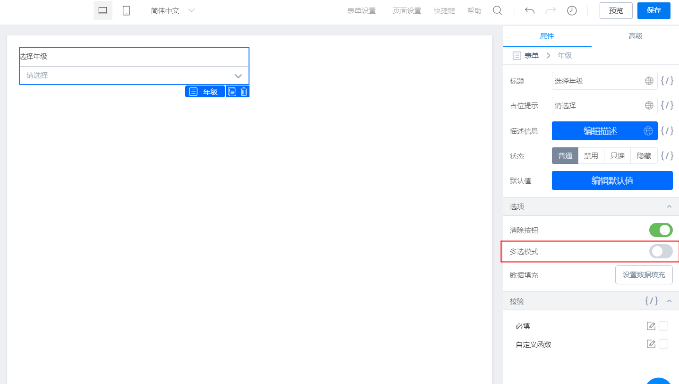Screen dimensions: 679x384
Task: Click the search magnifier icon
Action: (x=498, y=10)
